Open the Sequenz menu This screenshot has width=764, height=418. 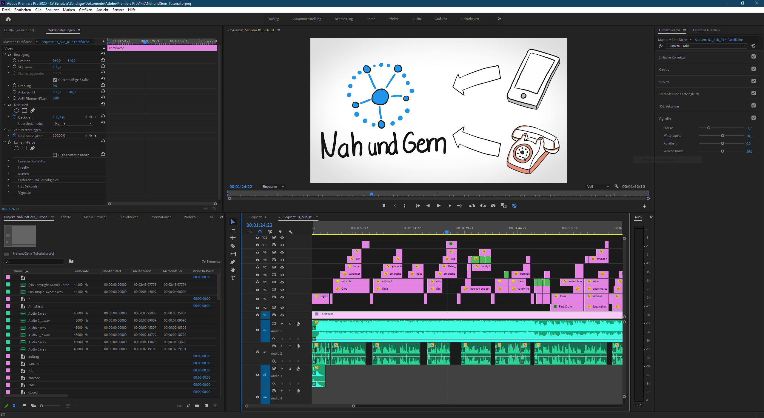click(x=52, y=10)
